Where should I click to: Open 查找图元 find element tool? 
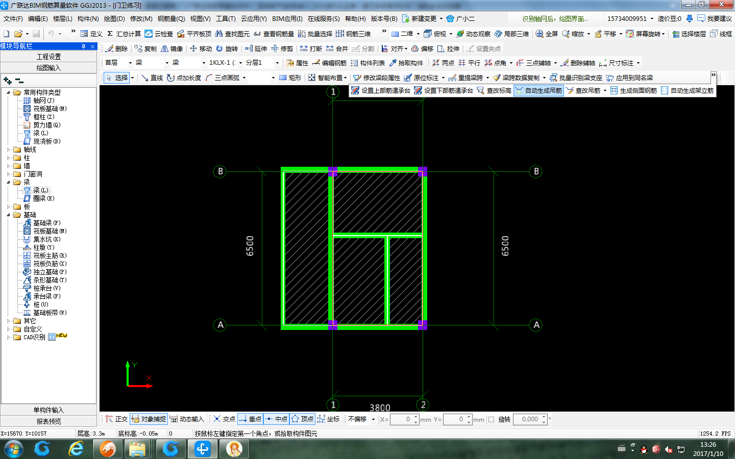(x=232, y=34)
